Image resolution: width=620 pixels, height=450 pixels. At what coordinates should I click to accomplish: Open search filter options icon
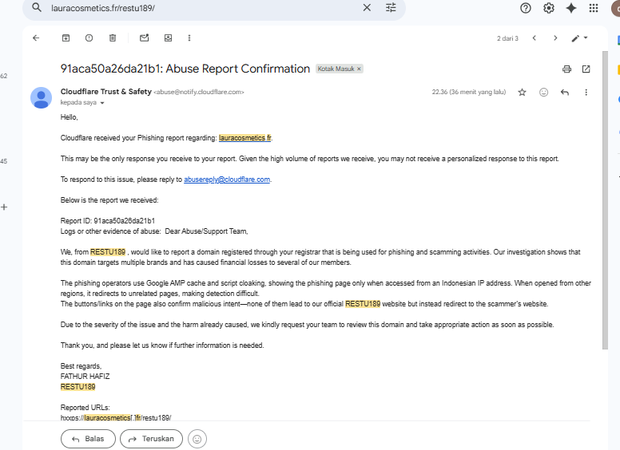(391, 7)
